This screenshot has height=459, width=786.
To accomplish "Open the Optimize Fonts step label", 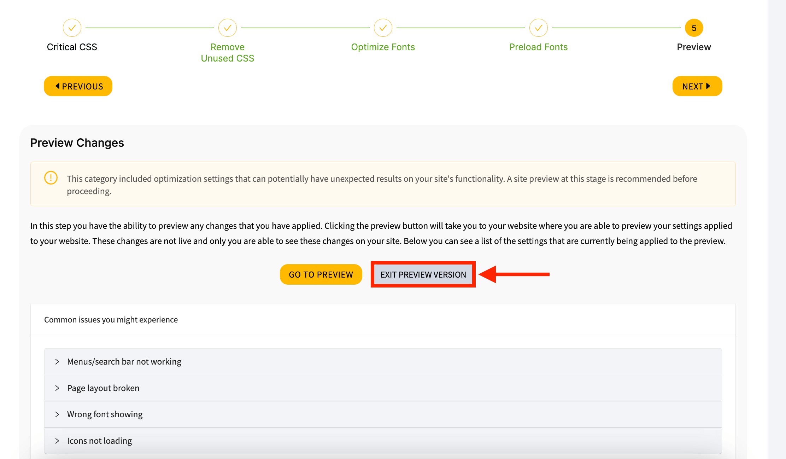I will click(x=383, y=47).
